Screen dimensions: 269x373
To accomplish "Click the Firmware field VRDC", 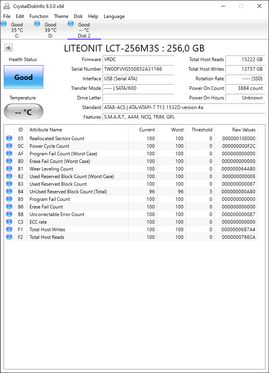I will click(x=138, y=60).
